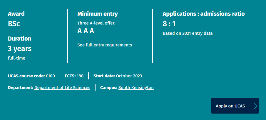Click the UCAS course code label
Image resolution: width=266 pixels, height=120 pixels.
click(x=26, y=76)
